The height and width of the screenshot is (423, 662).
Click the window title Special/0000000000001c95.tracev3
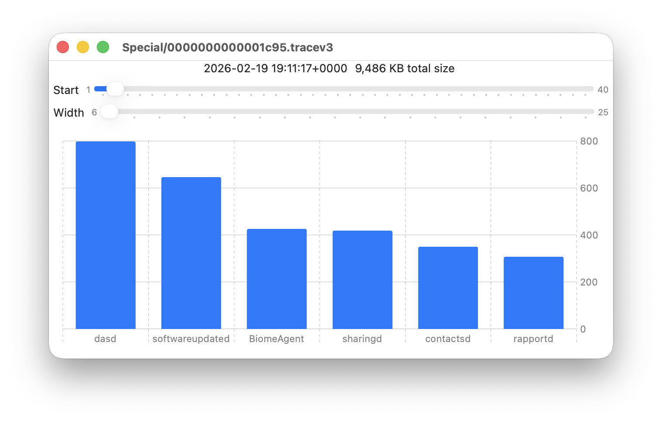pyautogui.click(x=227, y=47)
